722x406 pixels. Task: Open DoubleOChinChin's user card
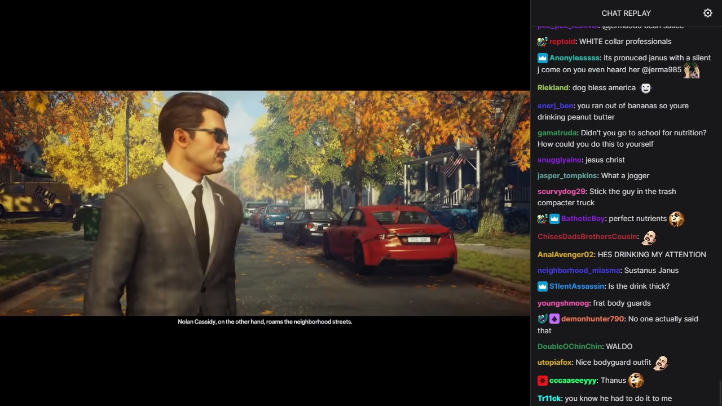click(x=570, y=347)
